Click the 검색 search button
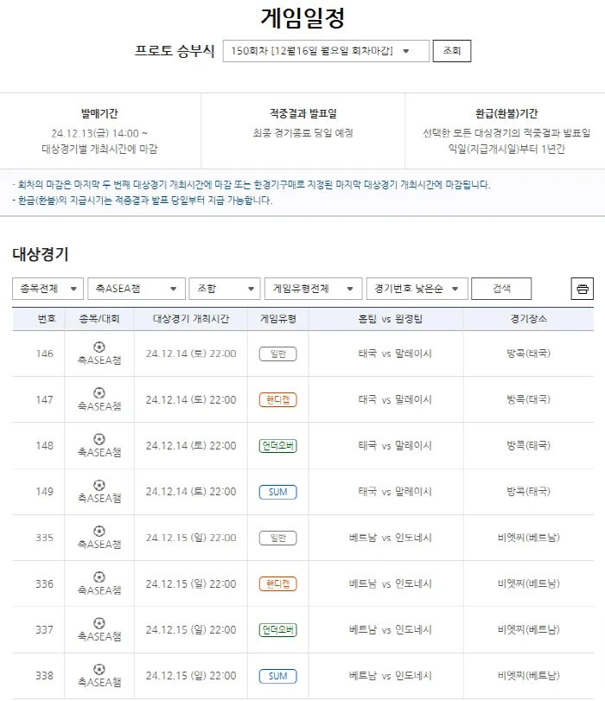The height and width of the screenshot is (701, 605). [501, 289]
